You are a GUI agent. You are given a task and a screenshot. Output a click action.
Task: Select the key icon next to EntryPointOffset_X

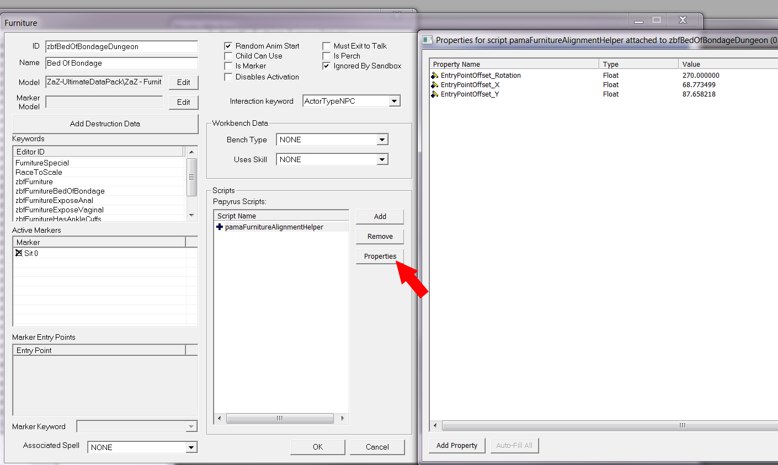tap(434, 84)
